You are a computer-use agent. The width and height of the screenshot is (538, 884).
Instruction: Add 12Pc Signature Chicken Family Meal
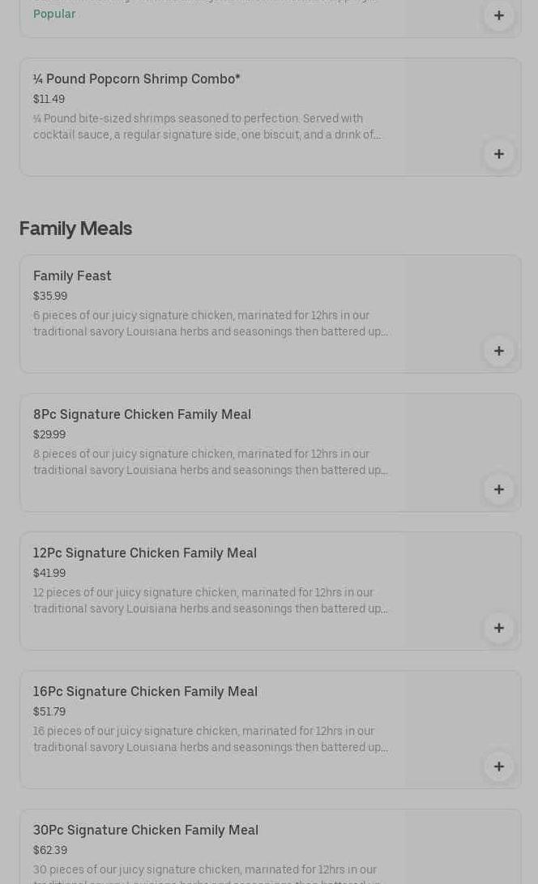tap(498, 628)
